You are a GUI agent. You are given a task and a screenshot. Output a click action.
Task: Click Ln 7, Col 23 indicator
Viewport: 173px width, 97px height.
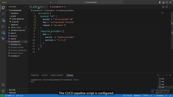[127, 96]
